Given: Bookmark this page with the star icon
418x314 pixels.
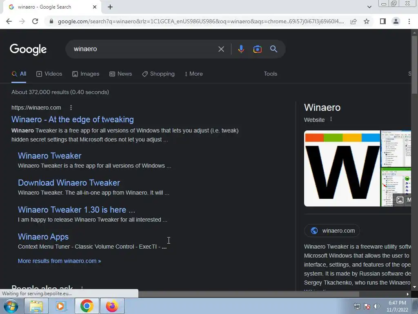Looking at the screenshot, I should click(x=367, y=21).
